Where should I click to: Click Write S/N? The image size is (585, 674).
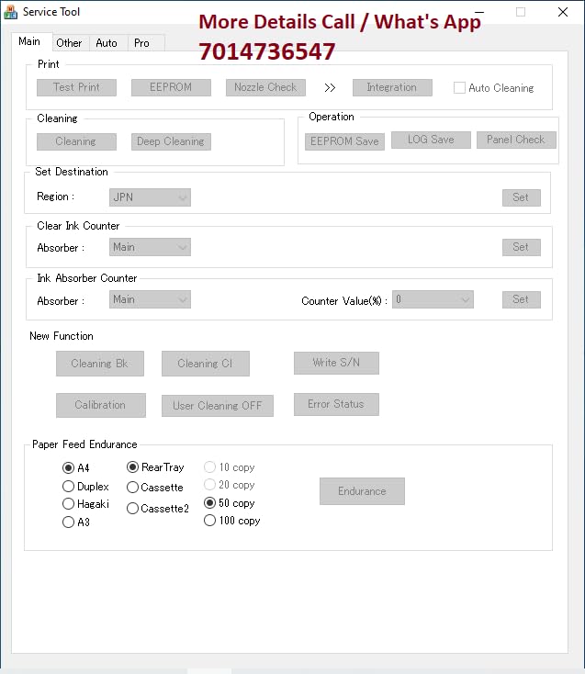[336, 363]
